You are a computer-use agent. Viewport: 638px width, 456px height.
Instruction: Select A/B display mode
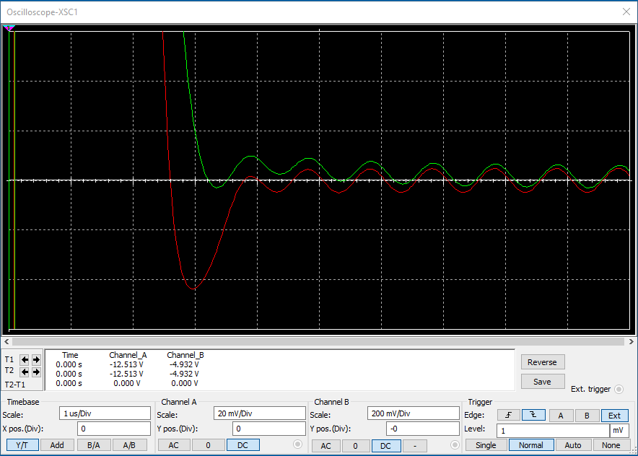[x=130, y=445]
